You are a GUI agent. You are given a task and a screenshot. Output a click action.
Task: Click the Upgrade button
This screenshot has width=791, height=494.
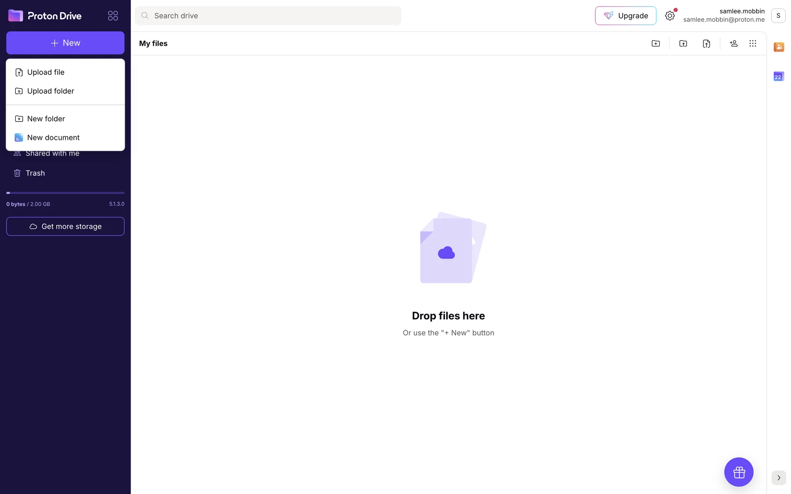coord(625,16)
